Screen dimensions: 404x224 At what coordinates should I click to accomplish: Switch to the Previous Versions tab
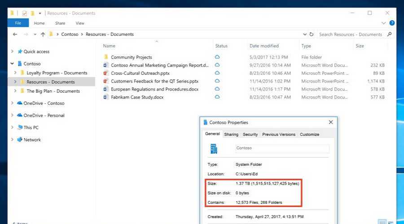[x=279, y=134]
